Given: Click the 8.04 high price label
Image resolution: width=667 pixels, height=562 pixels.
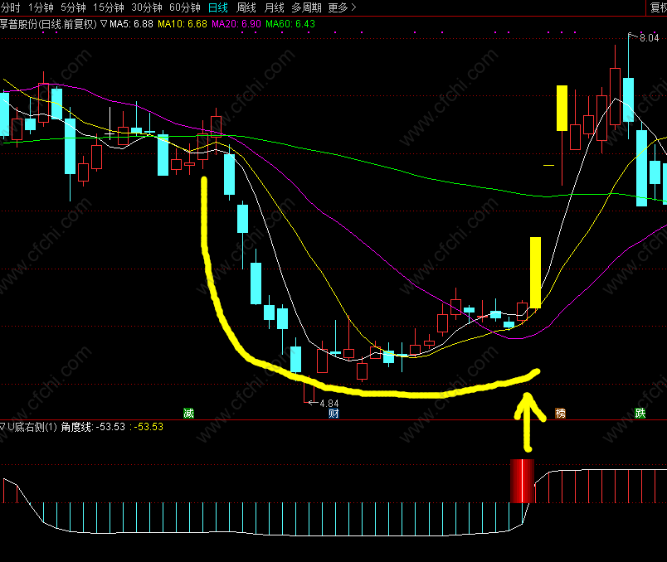Looking at the screenshot, I should [649, 38].
